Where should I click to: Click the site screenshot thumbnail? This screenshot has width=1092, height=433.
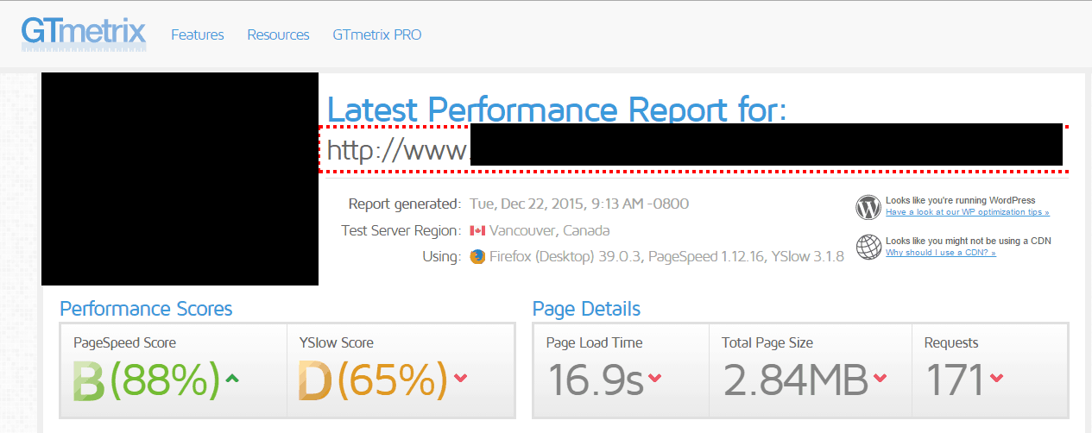point(180,179)
